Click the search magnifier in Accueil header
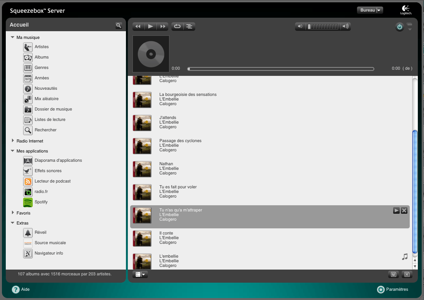 point(119,25)
